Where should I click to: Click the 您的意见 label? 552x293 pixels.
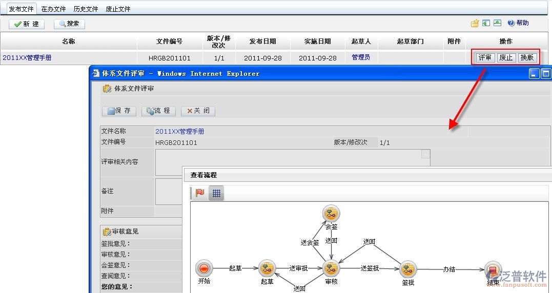tap(117, 287)
